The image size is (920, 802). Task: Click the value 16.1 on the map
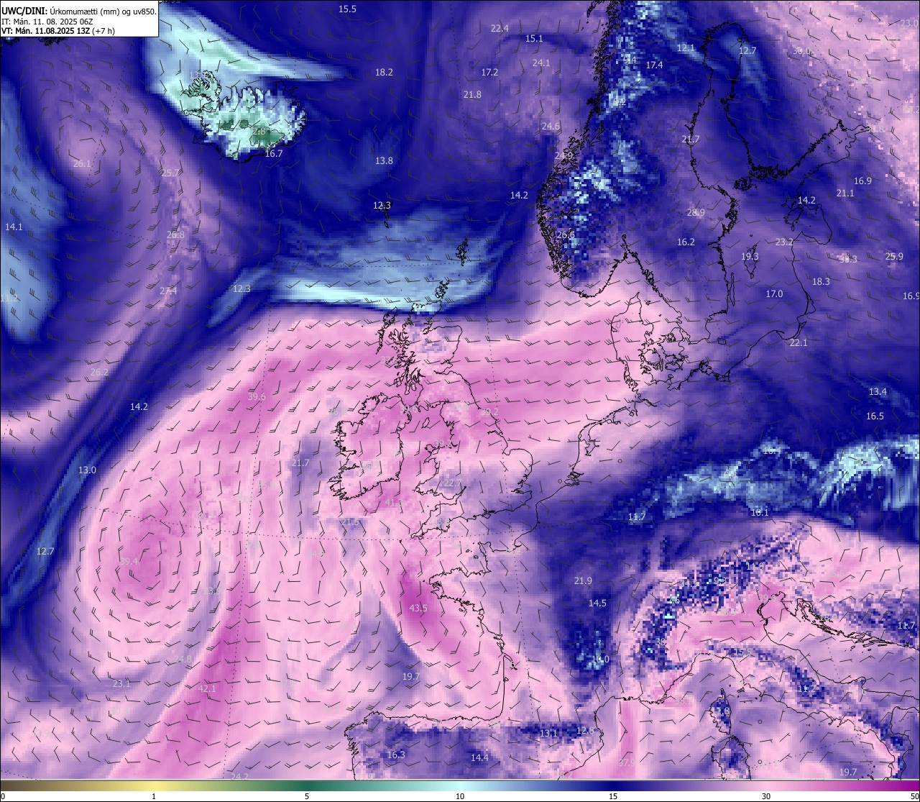click(760, 512)
